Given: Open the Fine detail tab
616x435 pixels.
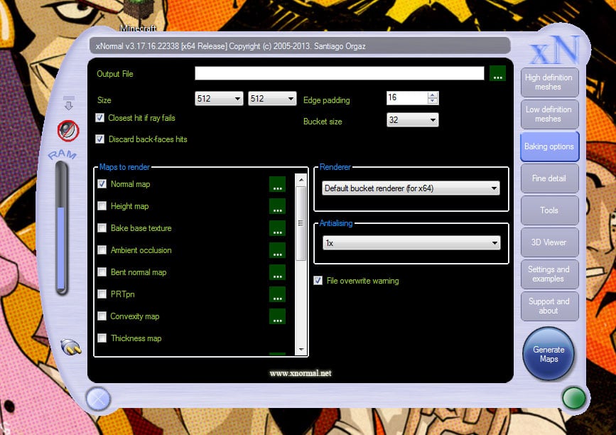Looking at the screenshot, I should (549, 178).
